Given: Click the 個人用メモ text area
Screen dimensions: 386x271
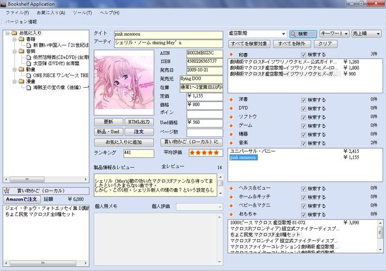Looking at the screenshot, I should 158,239.
